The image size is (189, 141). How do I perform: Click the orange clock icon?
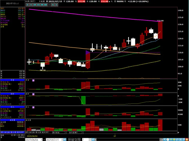coord(168,139)
